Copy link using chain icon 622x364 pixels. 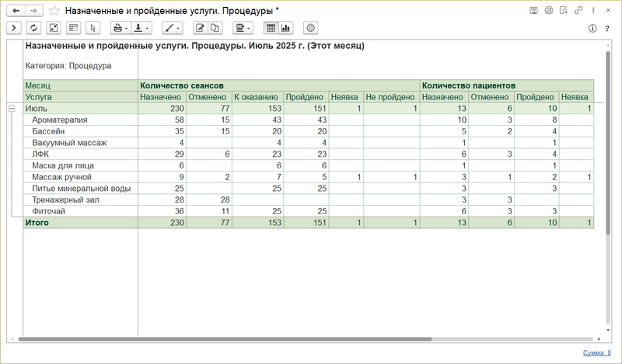578,11
